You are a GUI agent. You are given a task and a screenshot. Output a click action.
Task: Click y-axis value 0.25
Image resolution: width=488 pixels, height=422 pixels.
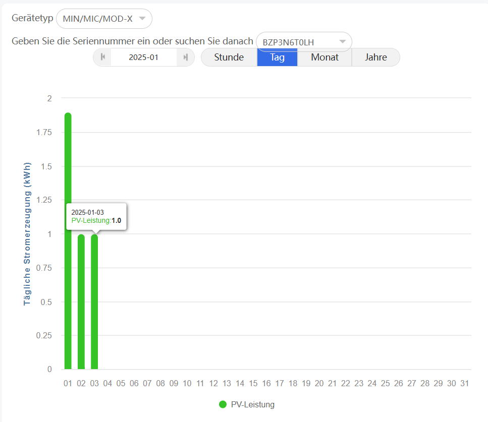tap(44, 336)
